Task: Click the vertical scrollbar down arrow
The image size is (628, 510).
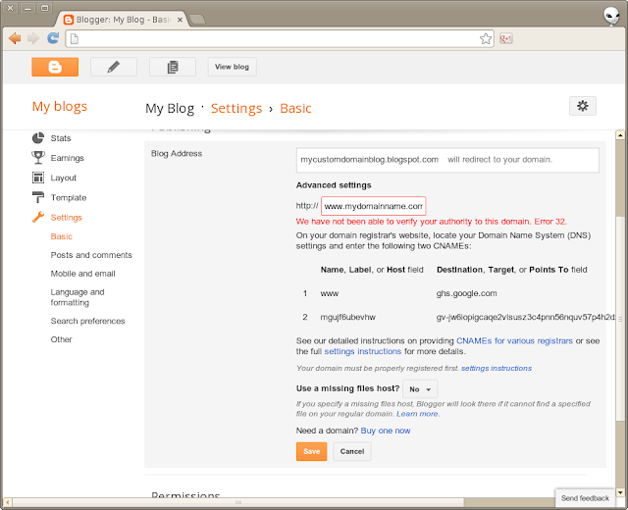Action: tap(620, 492)
